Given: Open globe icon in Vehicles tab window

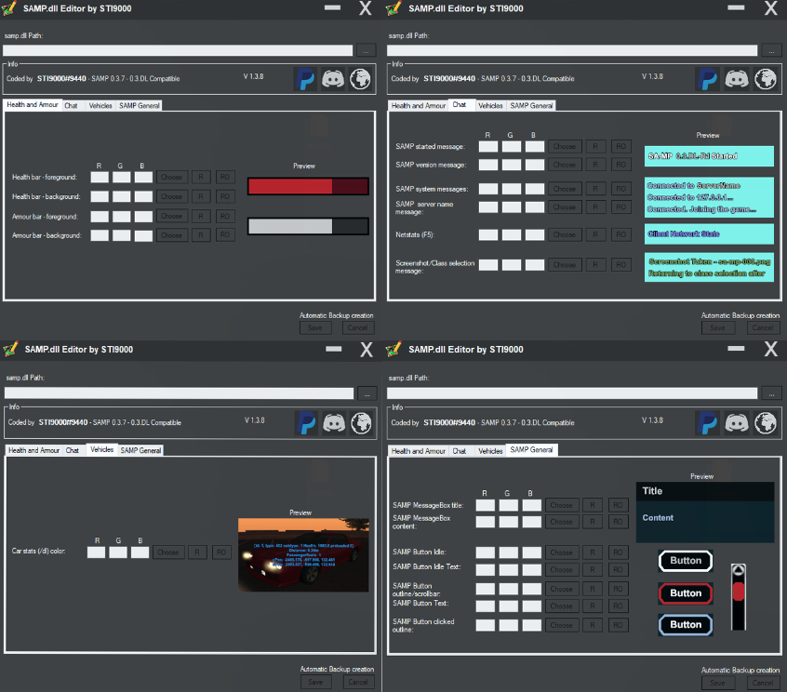Looking at the screenshot, I should (361, 423).
